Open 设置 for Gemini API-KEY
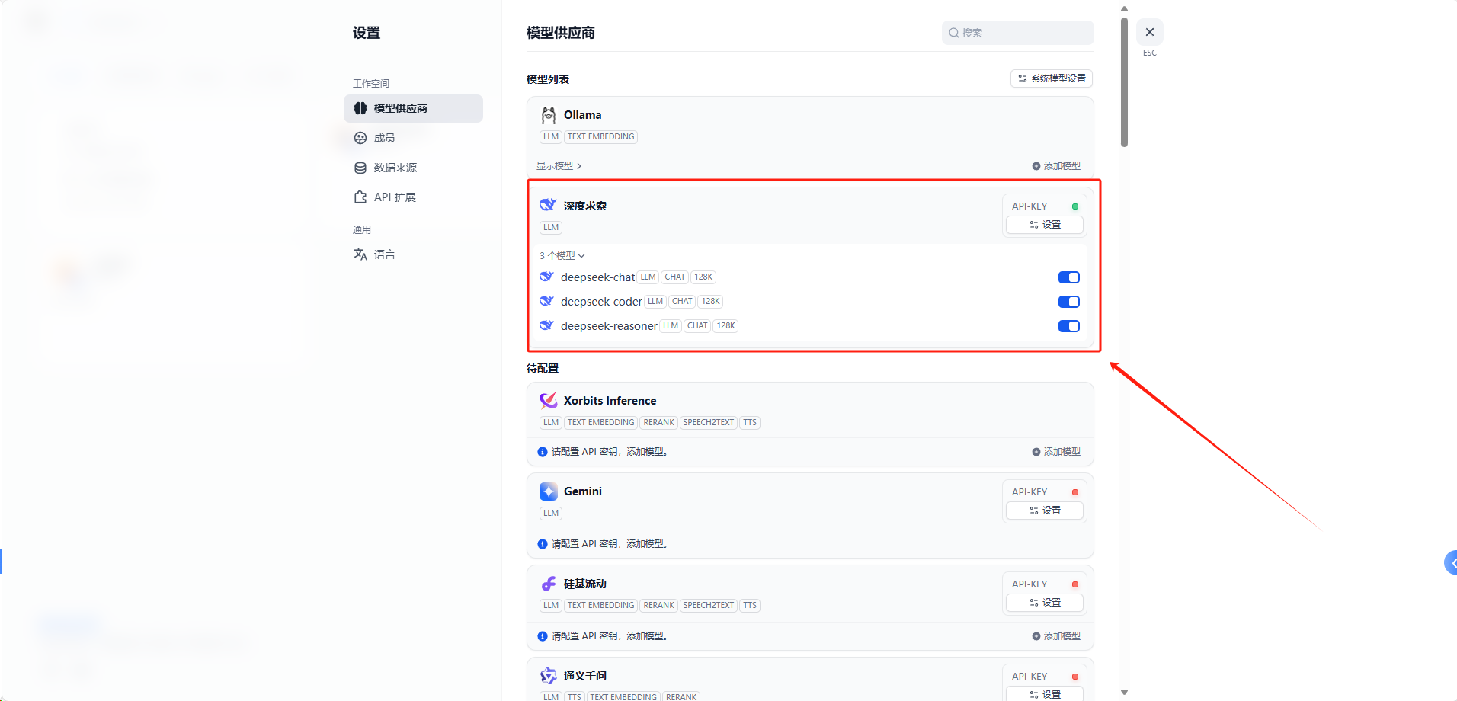Viewport: 1457px width, 701px height. [1045, 511]
